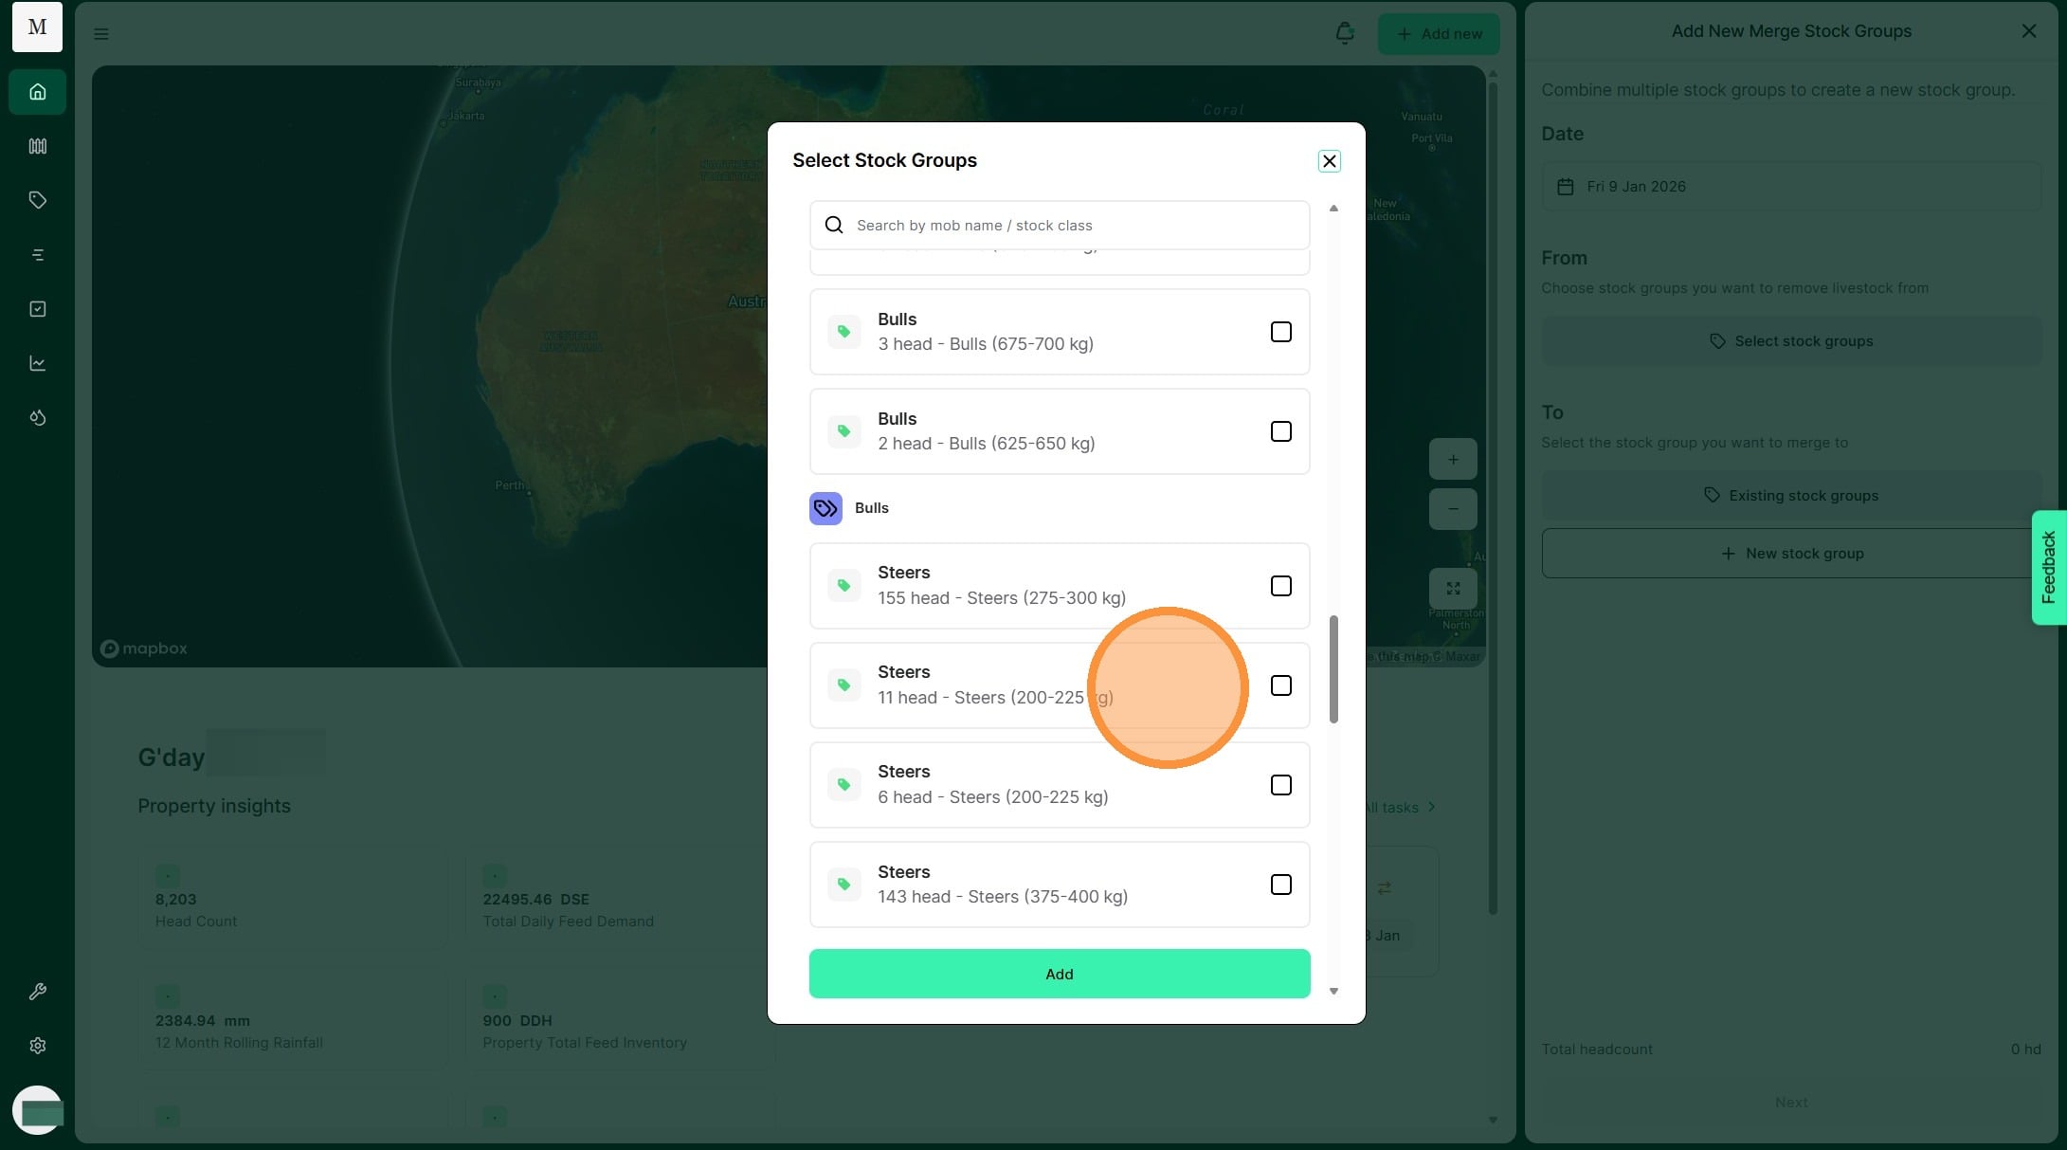Screen dimensions: 2067x1150
Task: Check the Bulls 3 head checkbox
Action: (1280, 332)
